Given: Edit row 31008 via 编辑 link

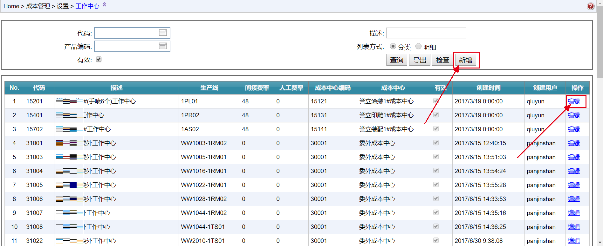Looking at the screenshot, I should coord(574,227).
